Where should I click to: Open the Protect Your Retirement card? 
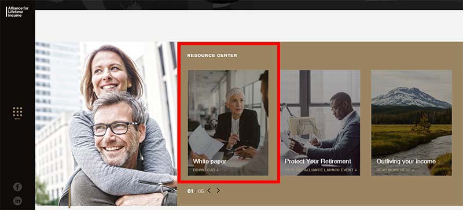(x=320, y=123)
